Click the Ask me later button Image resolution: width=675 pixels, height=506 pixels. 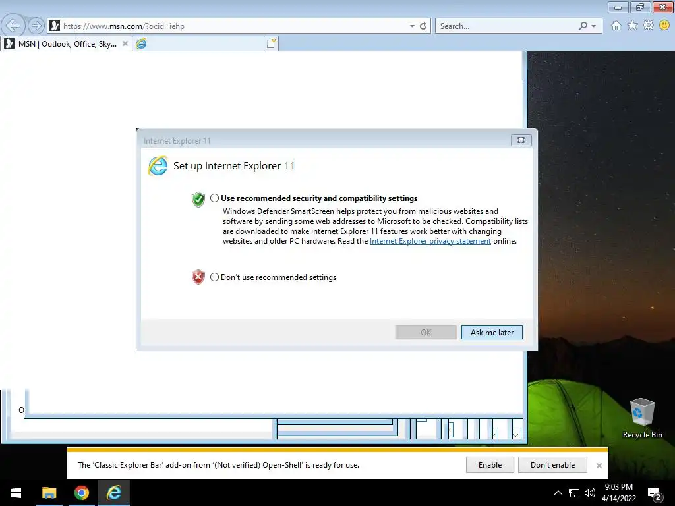click(x=492, y=333)
